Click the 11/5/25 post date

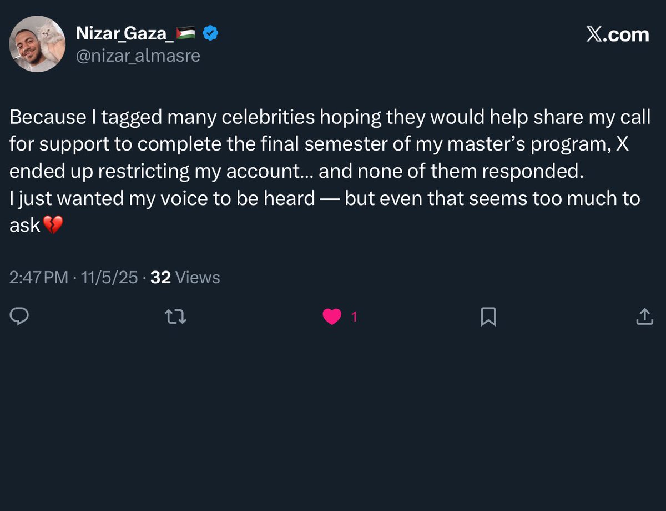click(x=109, y=277)
